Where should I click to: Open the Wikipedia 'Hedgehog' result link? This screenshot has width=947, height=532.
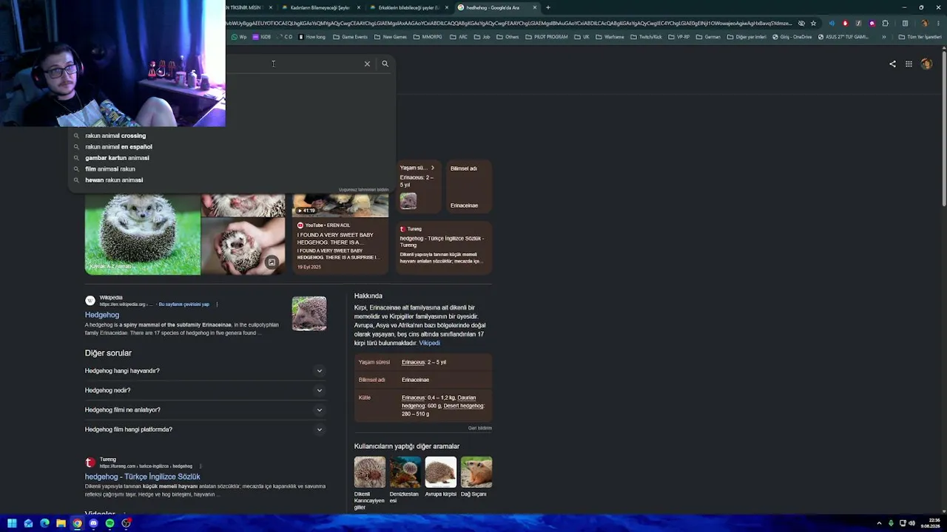tap(102, 315)
